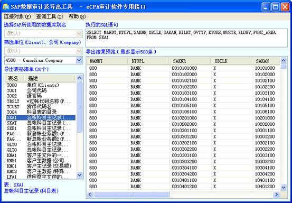Select the KNA1 客户主文件 table row
This screenshot has width=292, height=203.
(x=40, y=155)
